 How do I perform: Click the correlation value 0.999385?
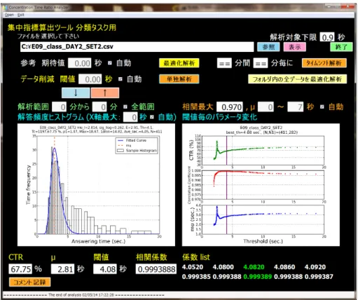pyautogui.click(x=196, y=277)
